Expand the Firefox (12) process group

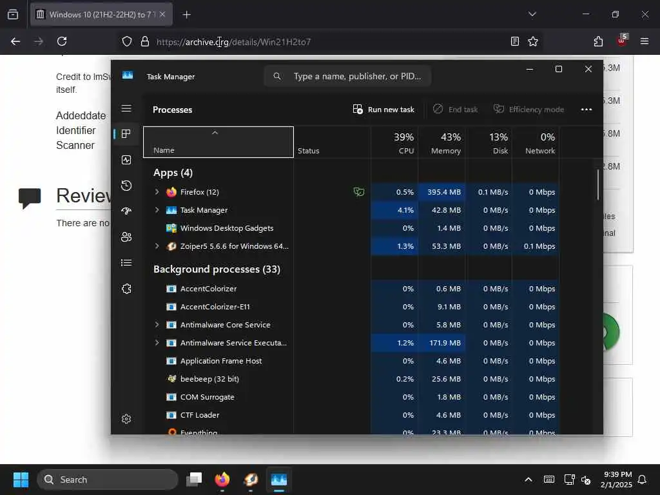pos(157,192)
